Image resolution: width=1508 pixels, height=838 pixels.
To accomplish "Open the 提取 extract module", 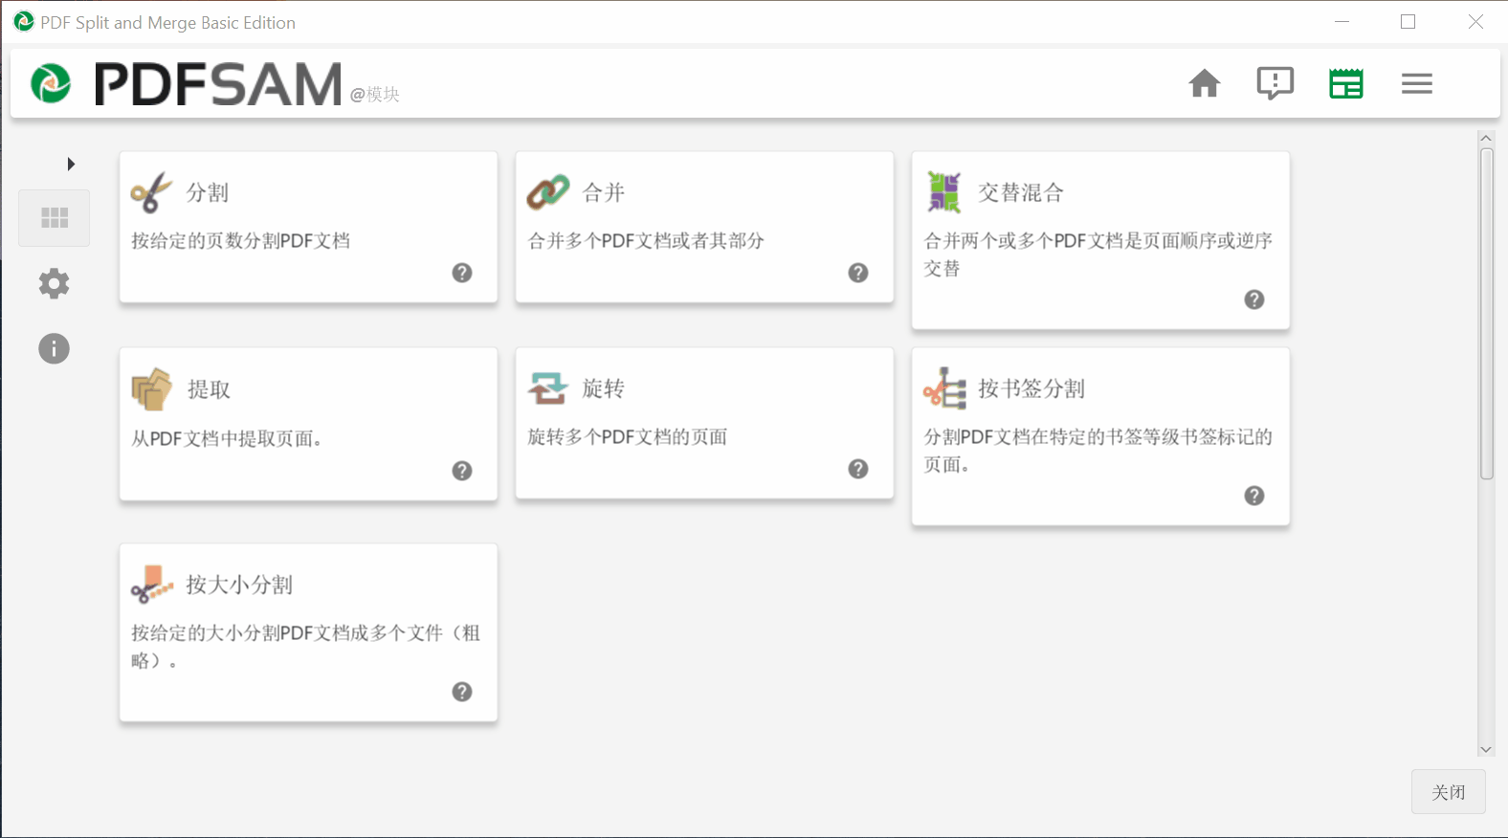I will [308, 424].
